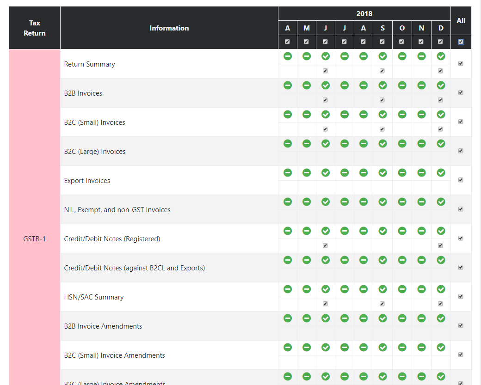Image resolution: width=481 pixels, height=385 pixels.
Task: Click the Return Summary row label
Action: tap(90, 64)
